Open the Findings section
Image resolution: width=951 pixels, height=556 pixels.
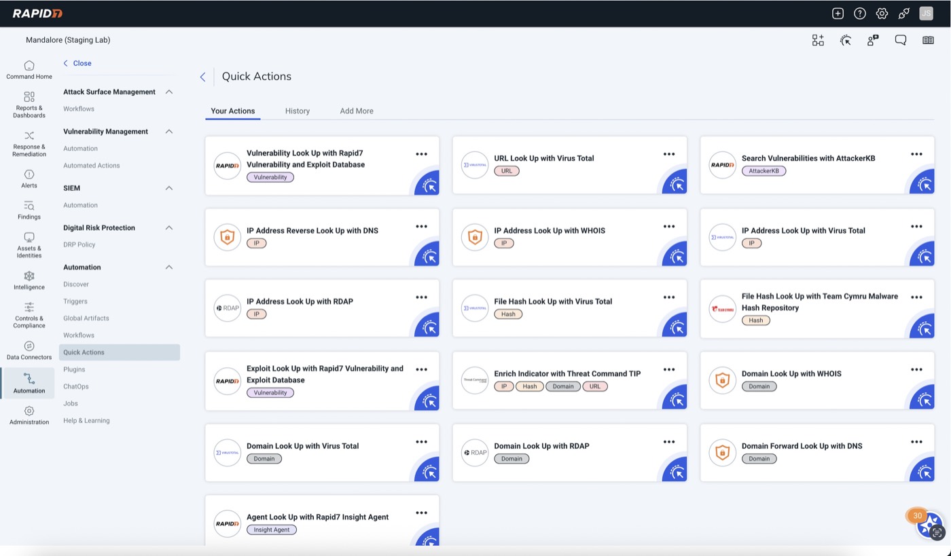pyautogui.click(x=29, y=210)
